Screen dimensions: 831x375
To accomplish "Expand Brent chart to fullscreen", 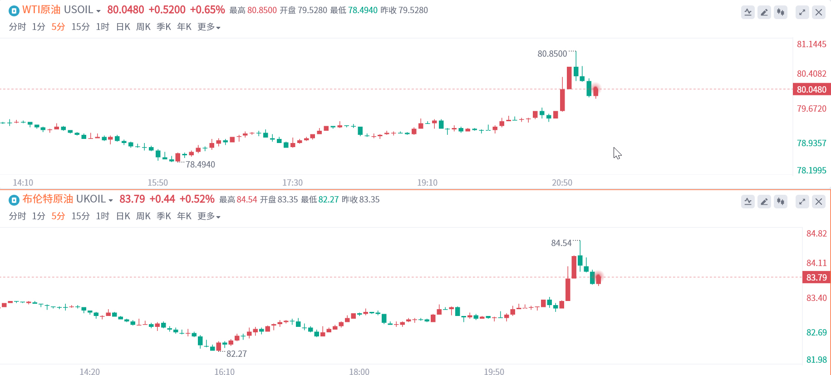I will point(802,202).
